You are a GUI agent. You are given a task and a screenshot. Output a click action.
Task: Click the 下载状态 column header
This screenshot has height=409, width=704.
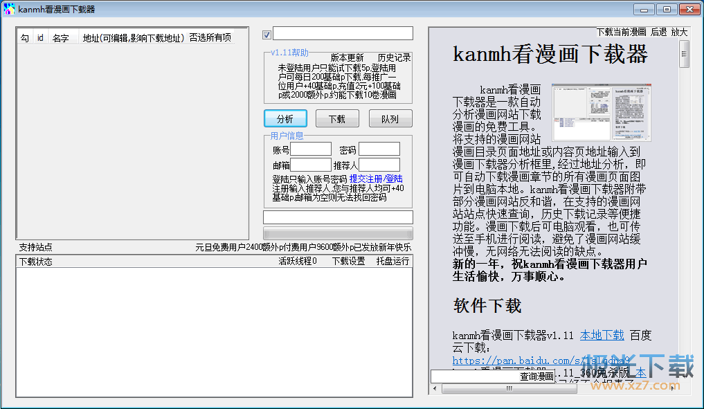(35, 262)
